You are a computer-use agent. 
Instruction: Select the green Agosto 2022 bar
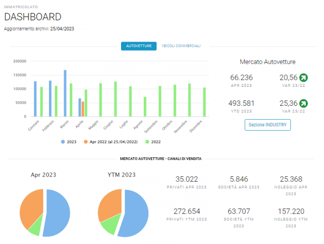[x=145, y=107]
